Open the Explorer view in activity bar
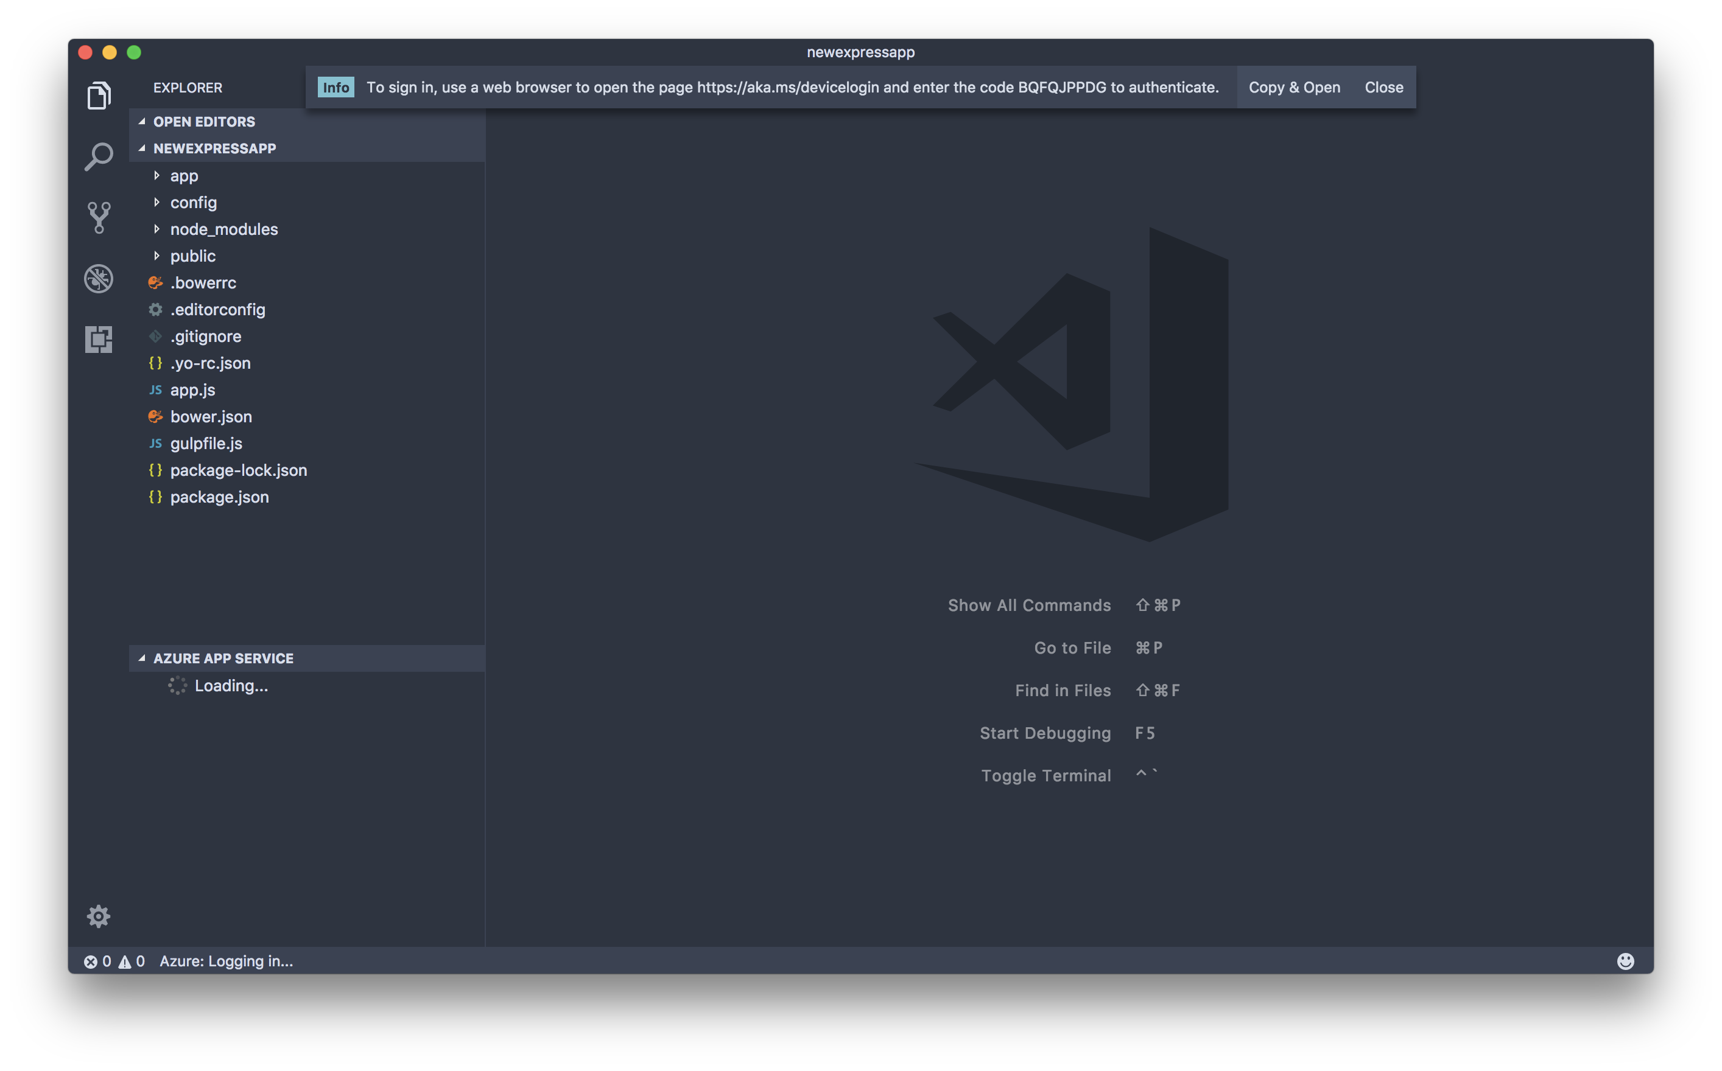The image size is (1722, 1071). (x=99, y=96)
